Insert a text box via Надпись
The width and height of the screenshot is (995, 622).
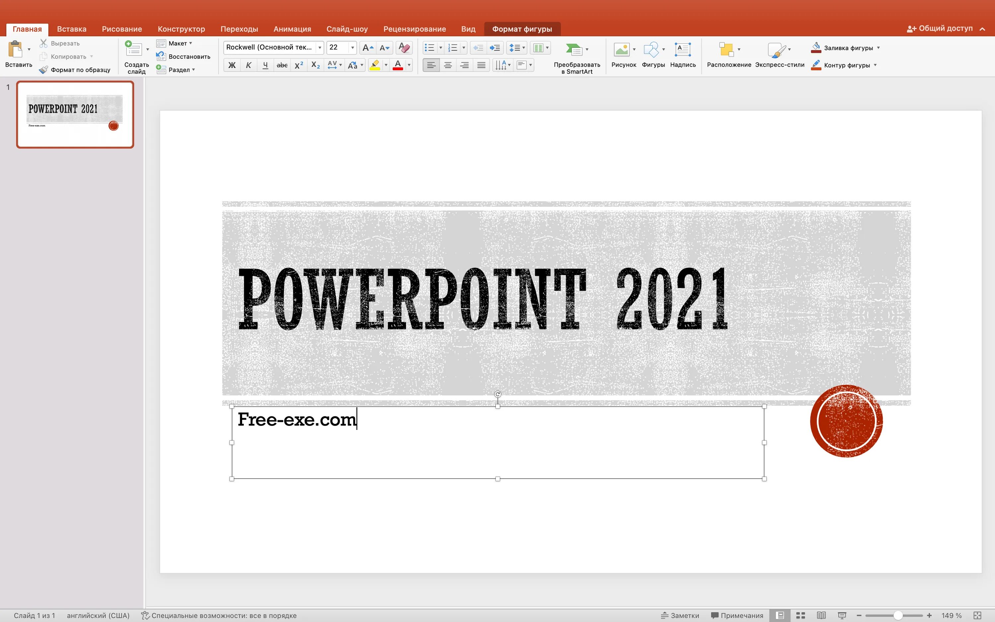pyautogui.click(x=683, y=50)
